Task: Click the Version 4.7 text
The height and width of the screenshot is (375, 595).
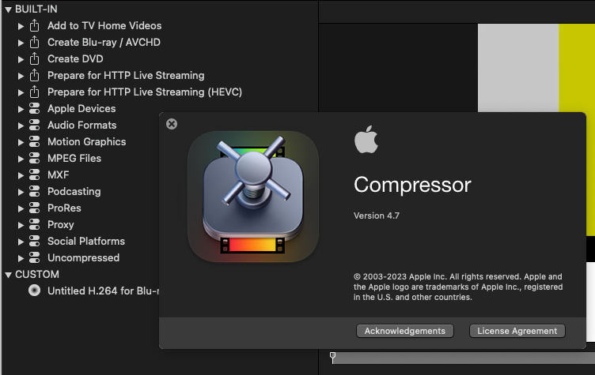Action: 377,216
